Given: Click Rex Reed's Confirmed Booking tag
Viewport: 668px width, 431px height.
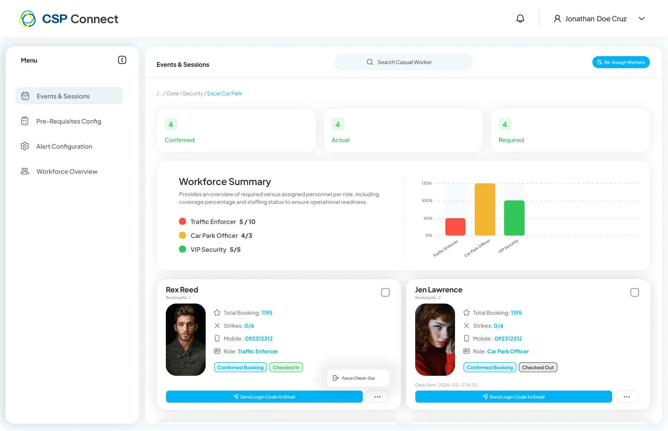Looking at the screenshot, I should coord(240,367).
